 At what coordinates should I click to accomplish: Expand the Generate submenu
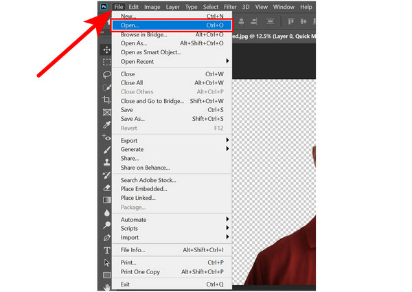click(172, 149)
